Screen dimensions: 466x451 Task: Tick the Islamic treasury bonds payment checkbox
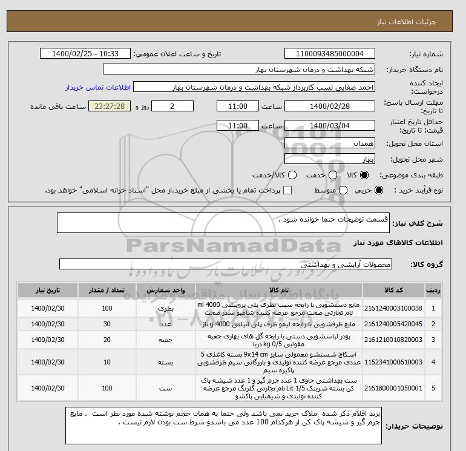click(x=287, y=190)
